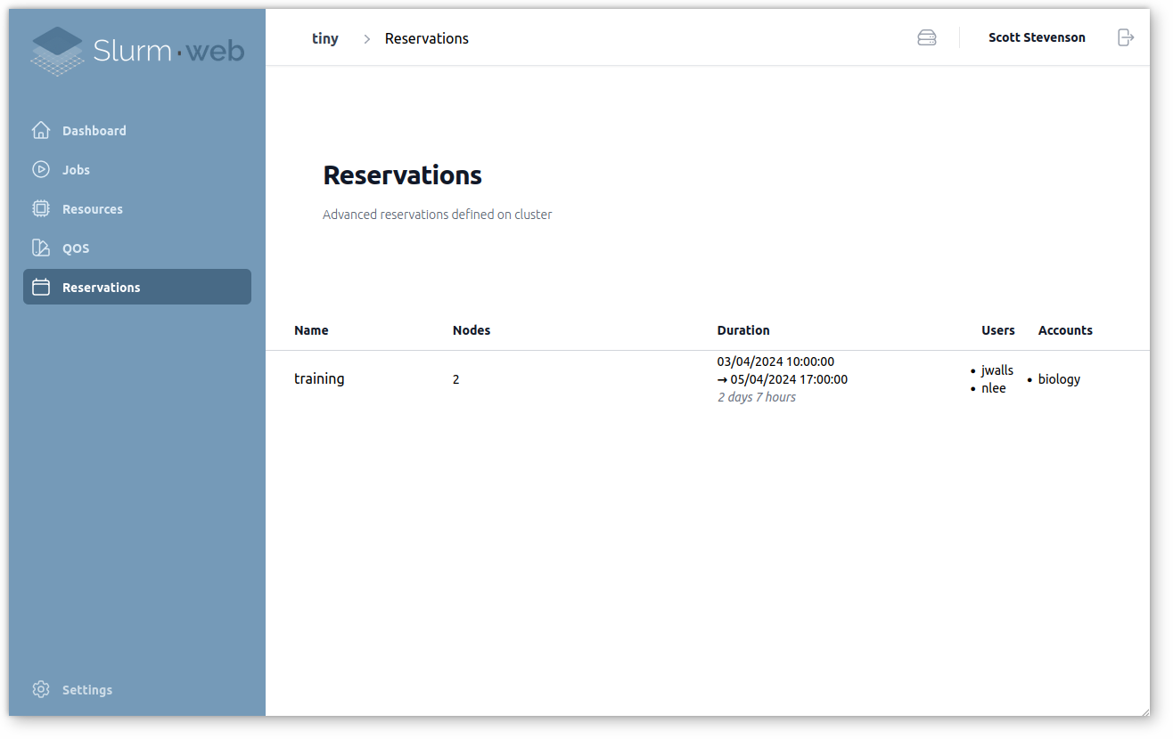Click the Scott Stevenson user name

click(x=1037, y=37)
